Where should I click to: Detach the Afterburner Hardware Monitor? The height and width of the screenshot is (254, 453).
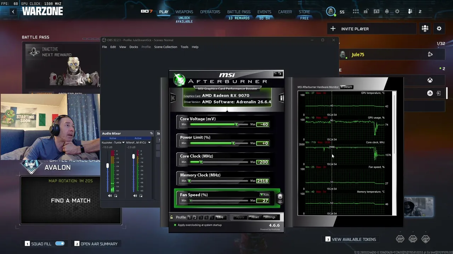point(346,87)
